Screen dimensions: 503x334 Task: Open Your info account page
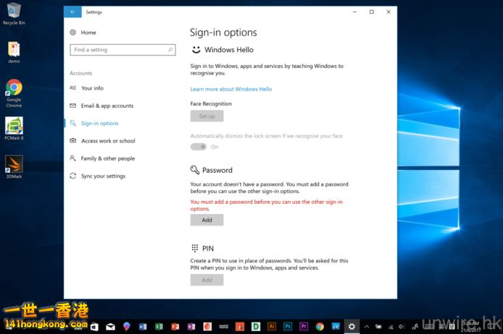(92, 88)
